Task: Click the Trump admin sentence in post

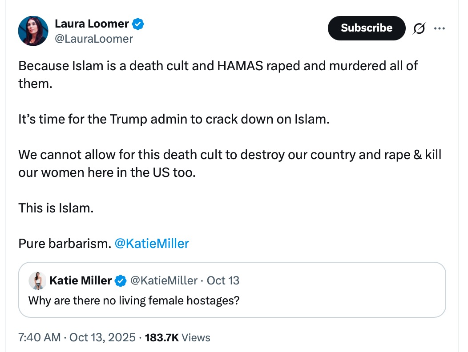Action: click(174, 120)
